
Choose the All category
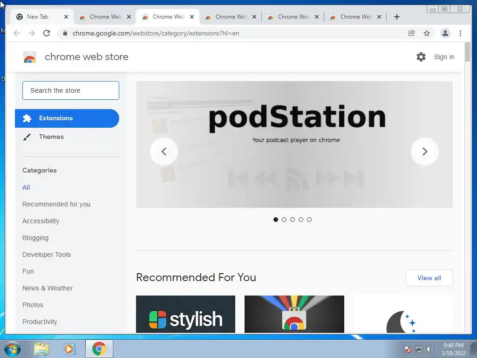pos(26,187)
